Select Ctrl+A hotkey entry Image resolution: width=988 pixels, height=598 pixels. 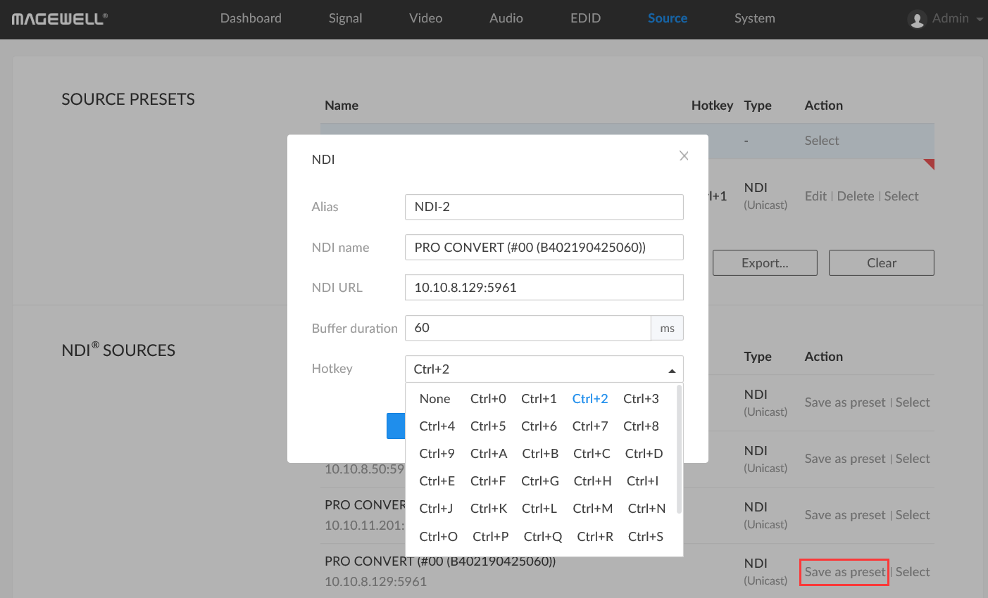489,454
